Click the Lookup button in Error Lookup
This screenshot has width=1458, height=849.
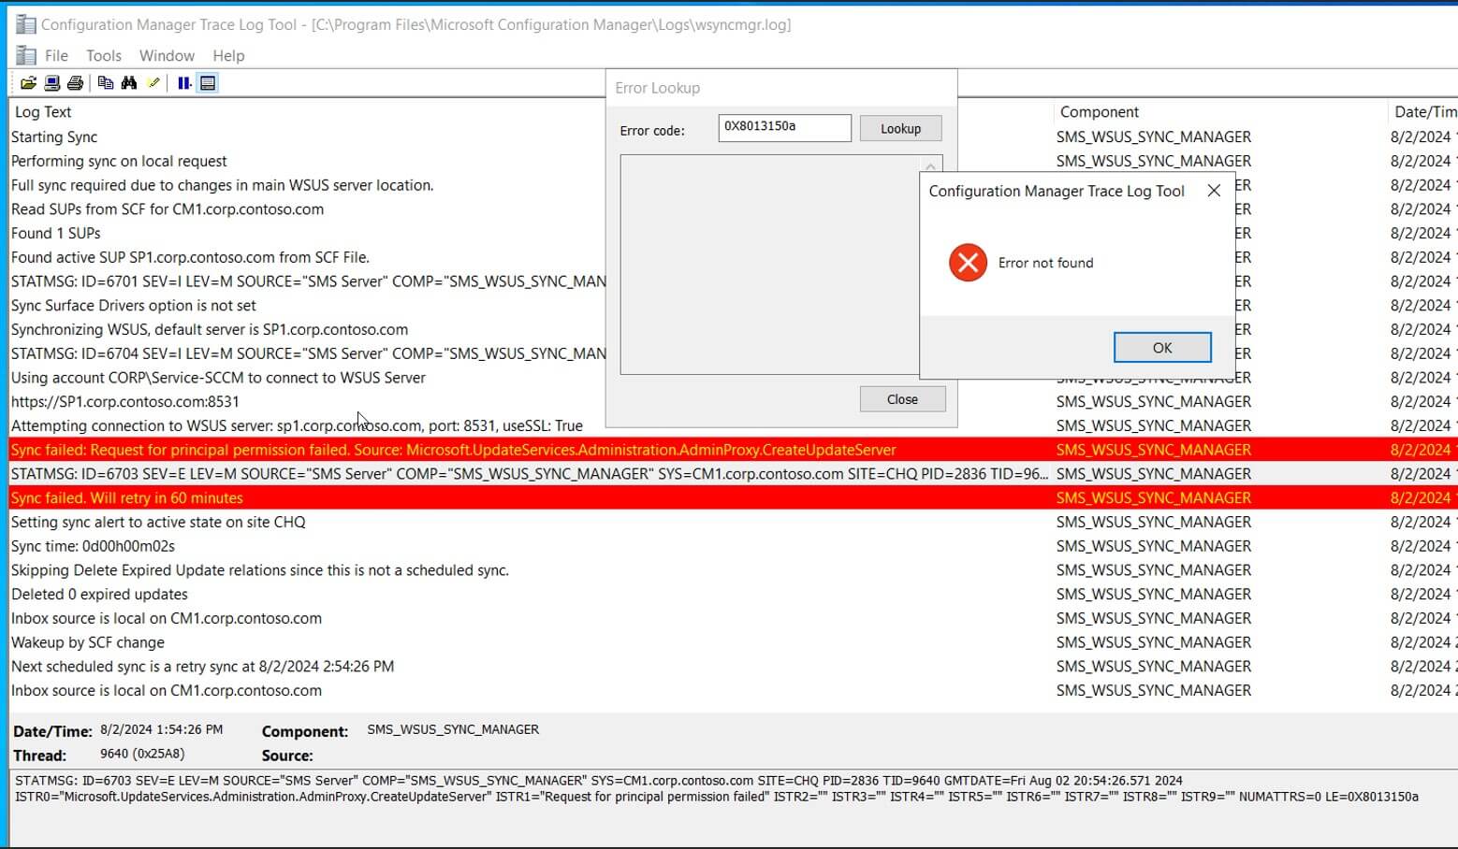click(900, 129)
